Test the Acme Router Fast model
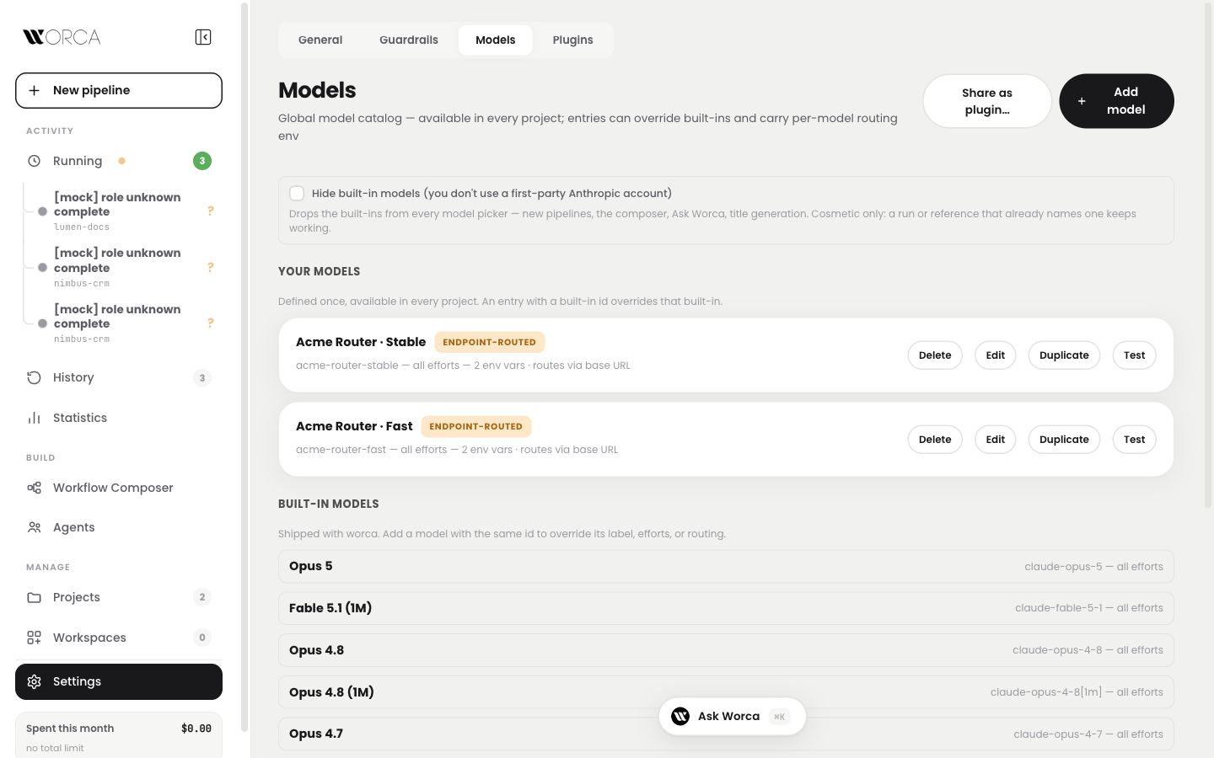Screen dimensions: 1214x758 (1134, 440)
